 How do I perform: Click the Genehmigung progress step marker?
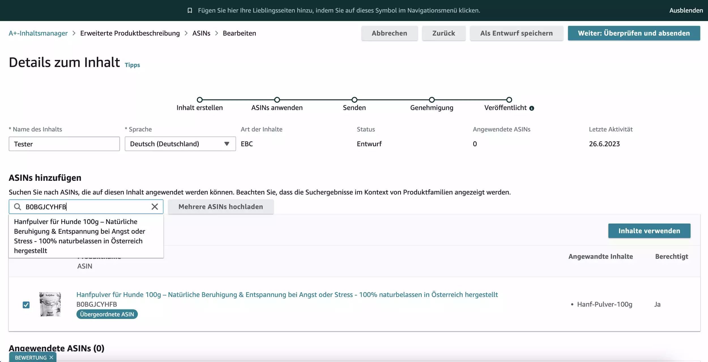point(432,100)
